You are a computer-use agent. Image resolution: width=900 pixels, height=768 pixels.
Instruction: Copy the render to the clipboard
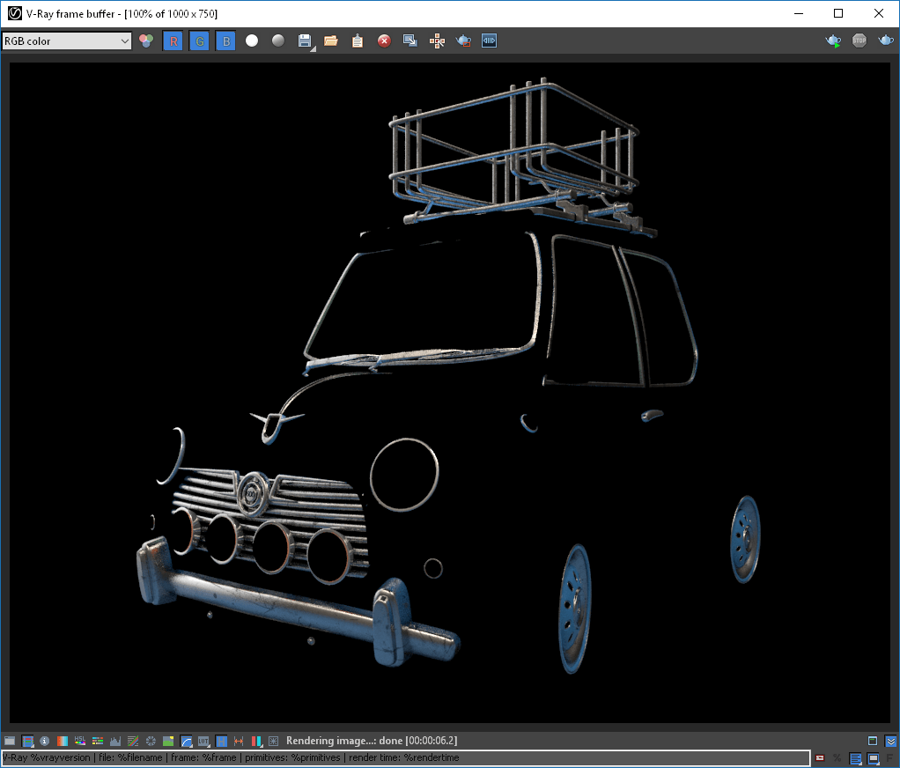point(357,41)
